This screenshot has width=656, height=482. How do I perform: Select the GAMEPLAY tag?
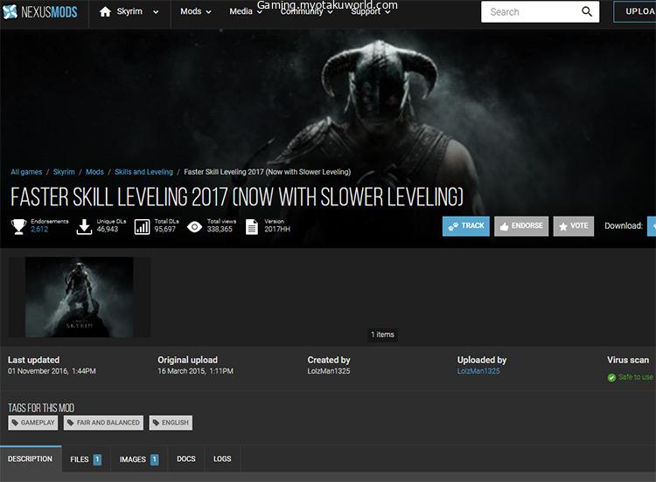click(33, 423)
